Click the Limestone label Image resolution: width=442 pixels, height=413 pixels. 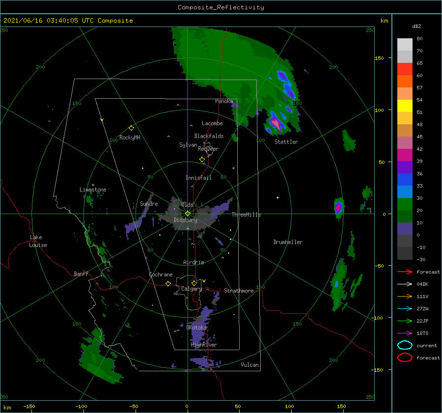[x=93, y=190]
